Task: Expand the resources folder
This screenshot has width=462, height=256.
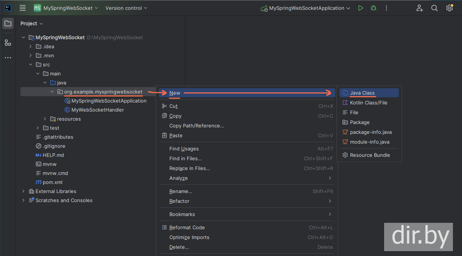Action: 45,119
